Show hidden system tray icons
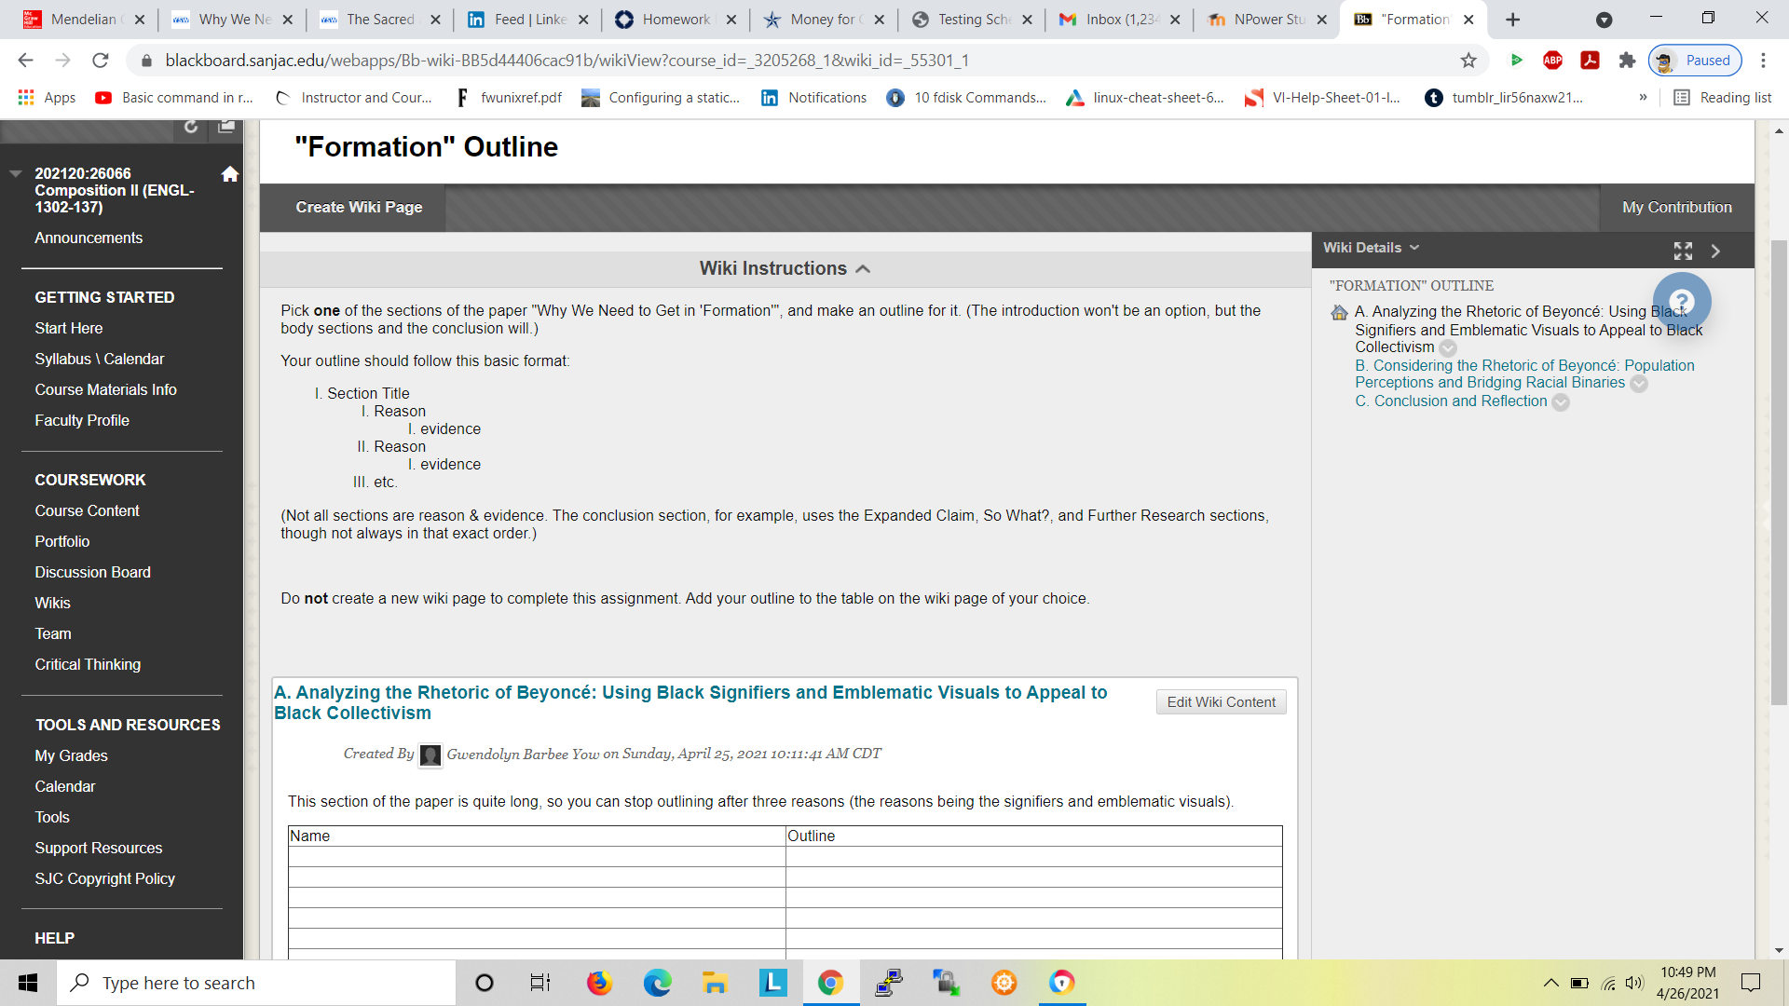The image size is (1789, 1006). (x=1550, y=983)
